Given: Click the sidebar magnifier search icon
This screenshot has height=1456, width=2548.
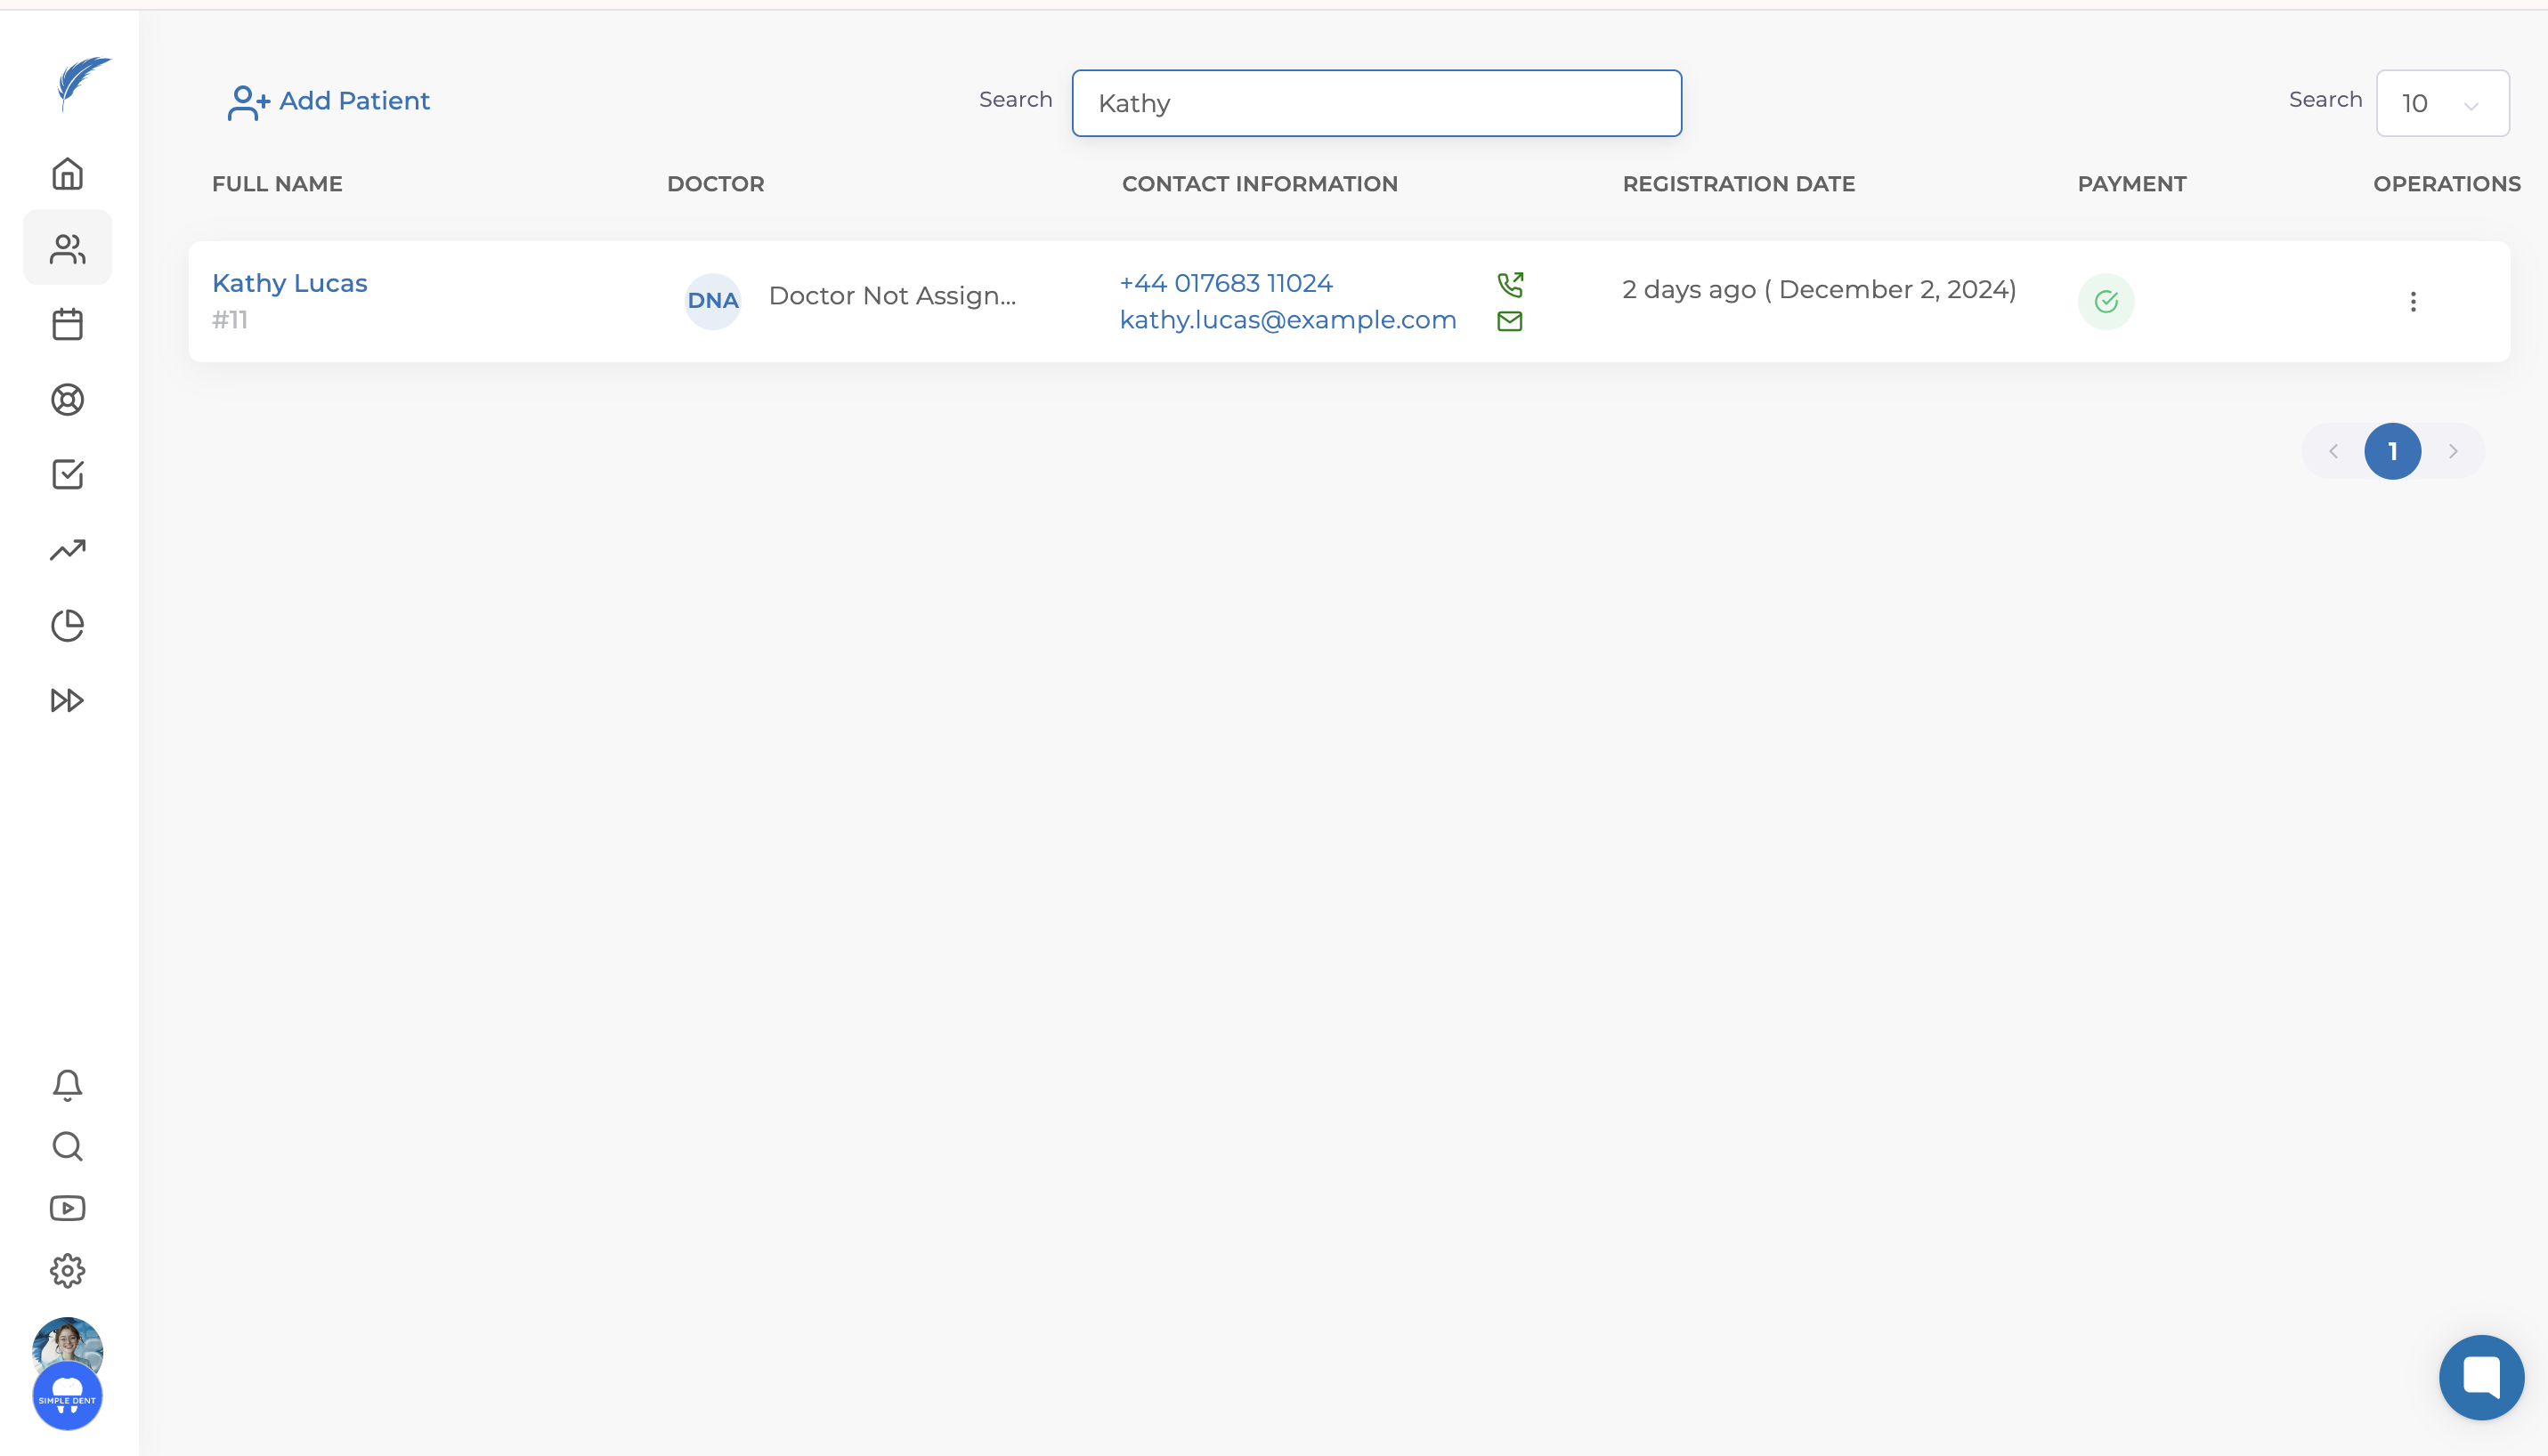Looking at the screenshot, I should (x=67, y=1146).
